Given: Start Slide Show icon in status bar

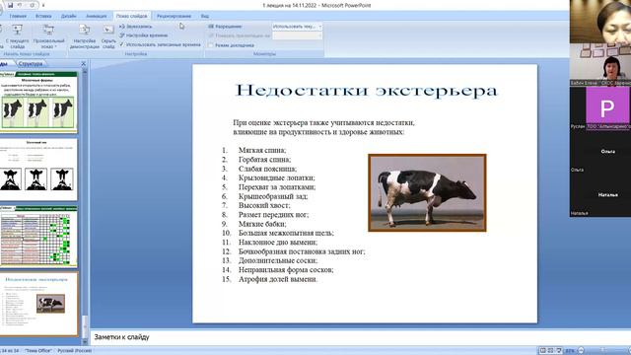Looking at the screenshot, I should pyautogui.click(x=559, y=351).
